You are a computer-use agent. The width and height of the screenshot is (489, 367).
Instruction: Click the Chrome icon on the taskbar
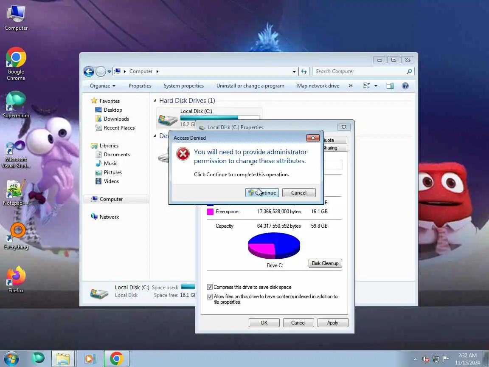click(116, 359)
